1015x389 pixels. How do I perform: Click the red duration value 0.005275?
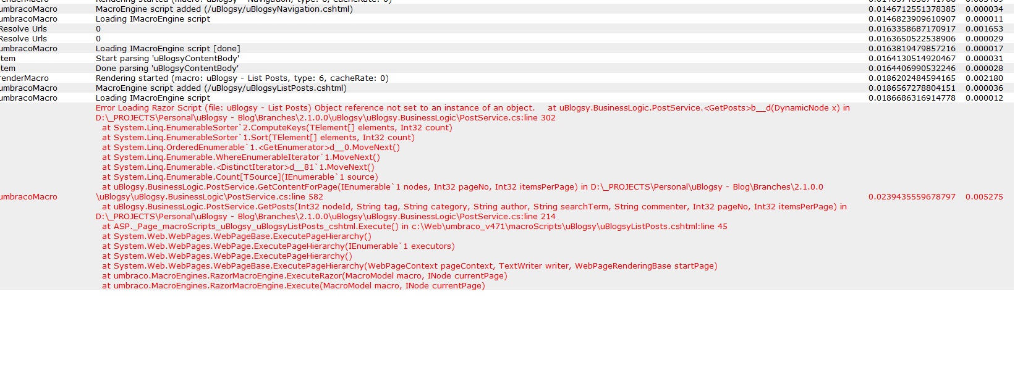coord(985,197)
